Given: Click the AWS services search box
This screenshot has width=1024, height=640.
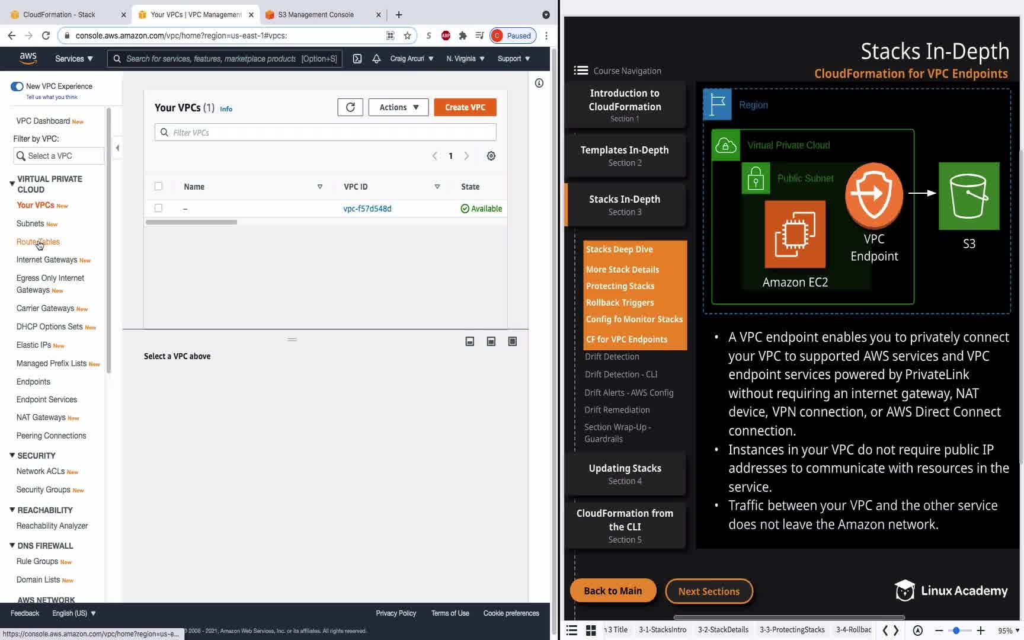Looking at the screenshot, I should 225,59.
